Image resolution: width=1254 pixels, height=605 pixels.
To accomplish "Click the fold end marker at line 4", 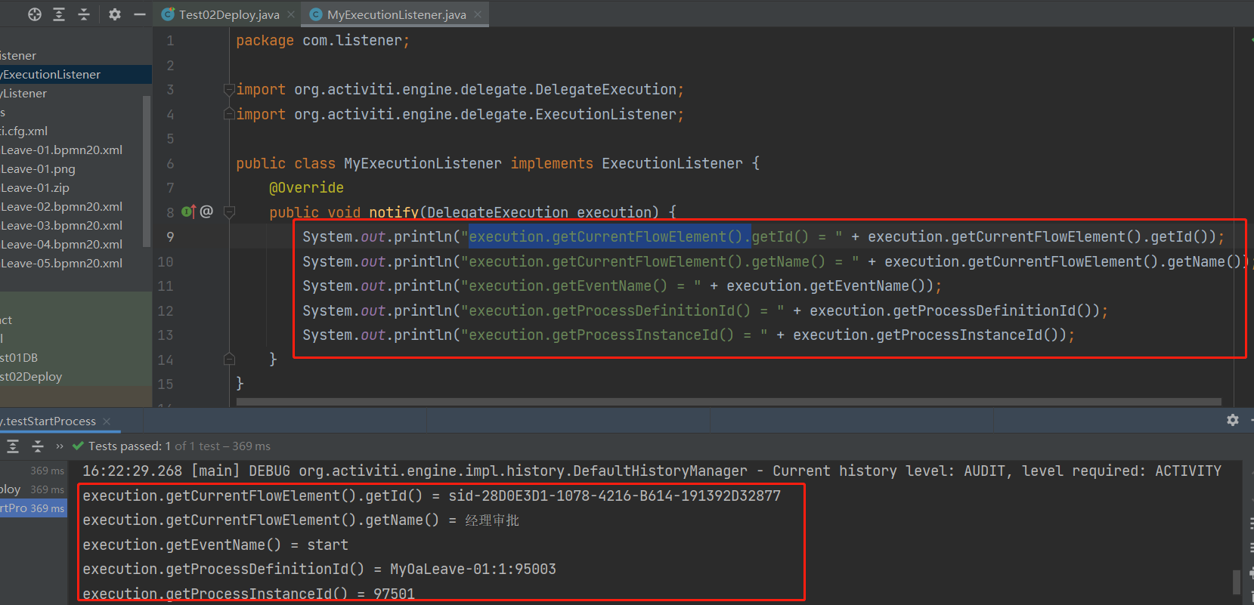I will pyautogui.click(x=229, y=114).
